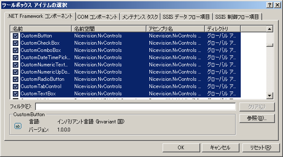Close the ツールボックス アイテムの選択 dialog
This screenshot has width=283, height=157.
[277, 5]
